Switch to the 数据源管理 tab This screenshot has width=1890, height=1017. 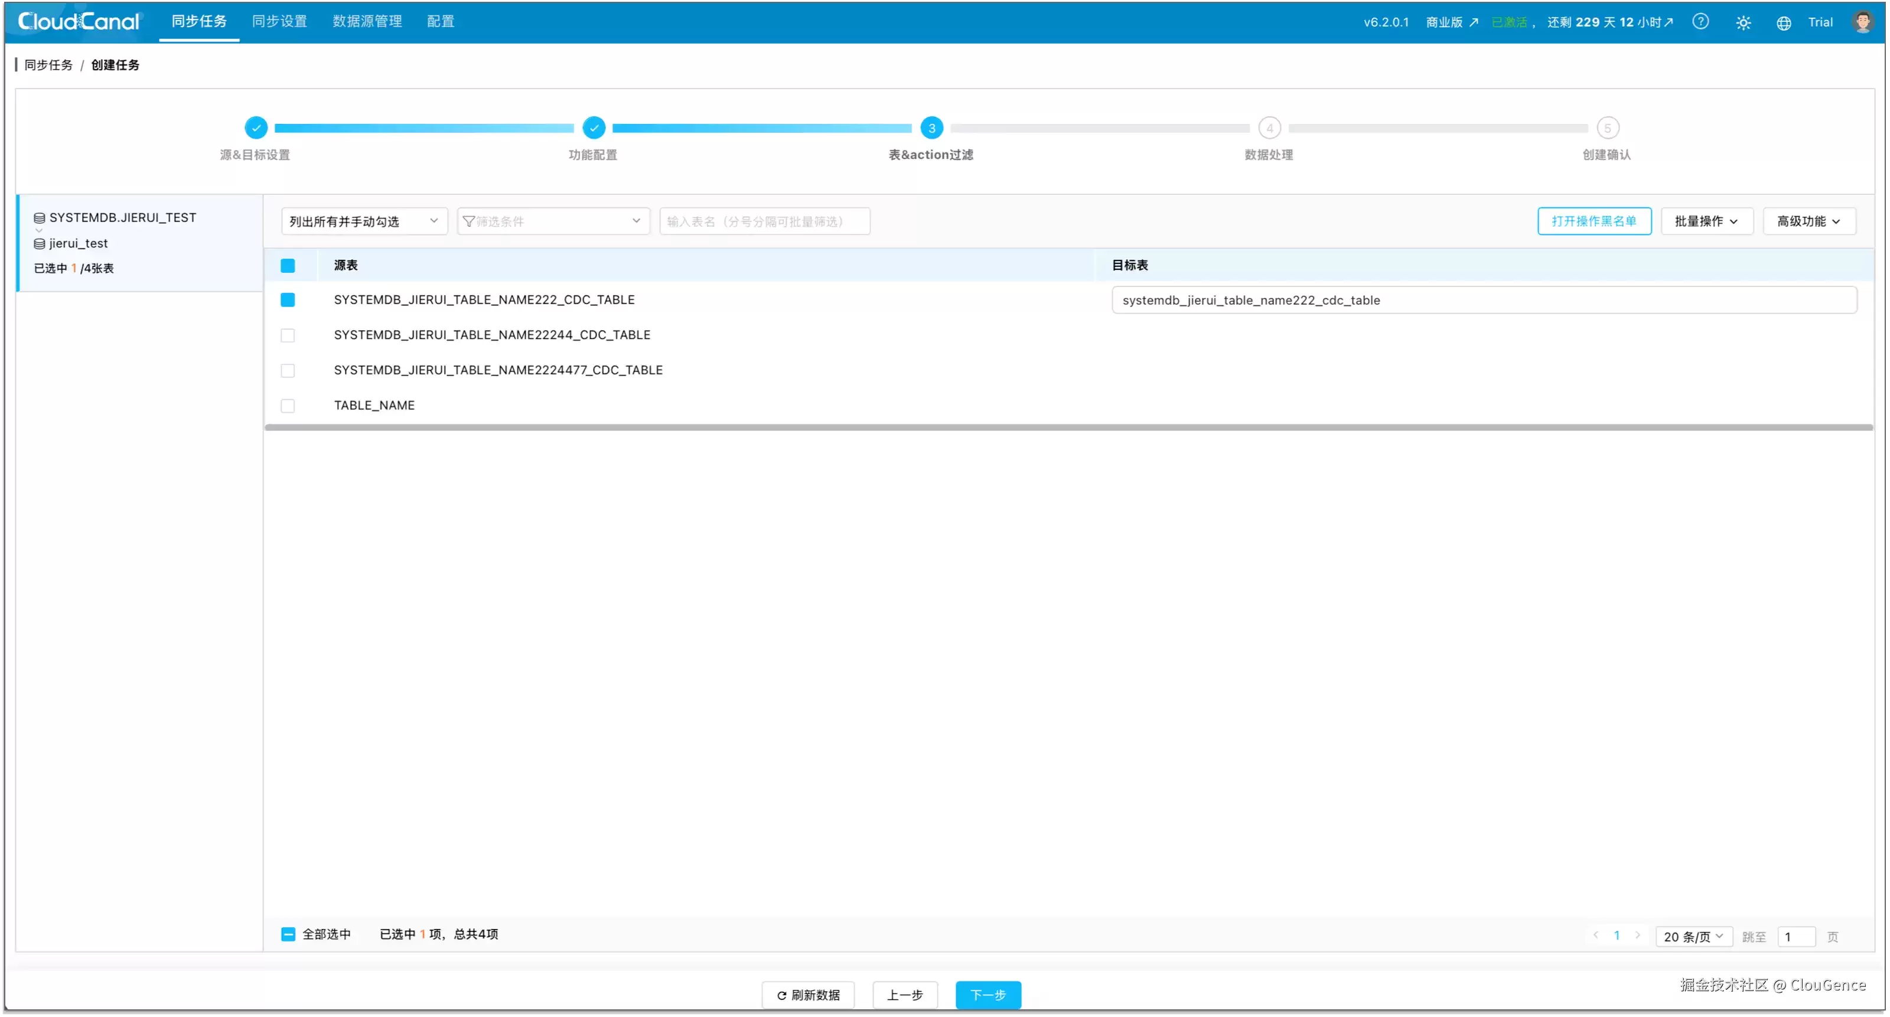367,21
